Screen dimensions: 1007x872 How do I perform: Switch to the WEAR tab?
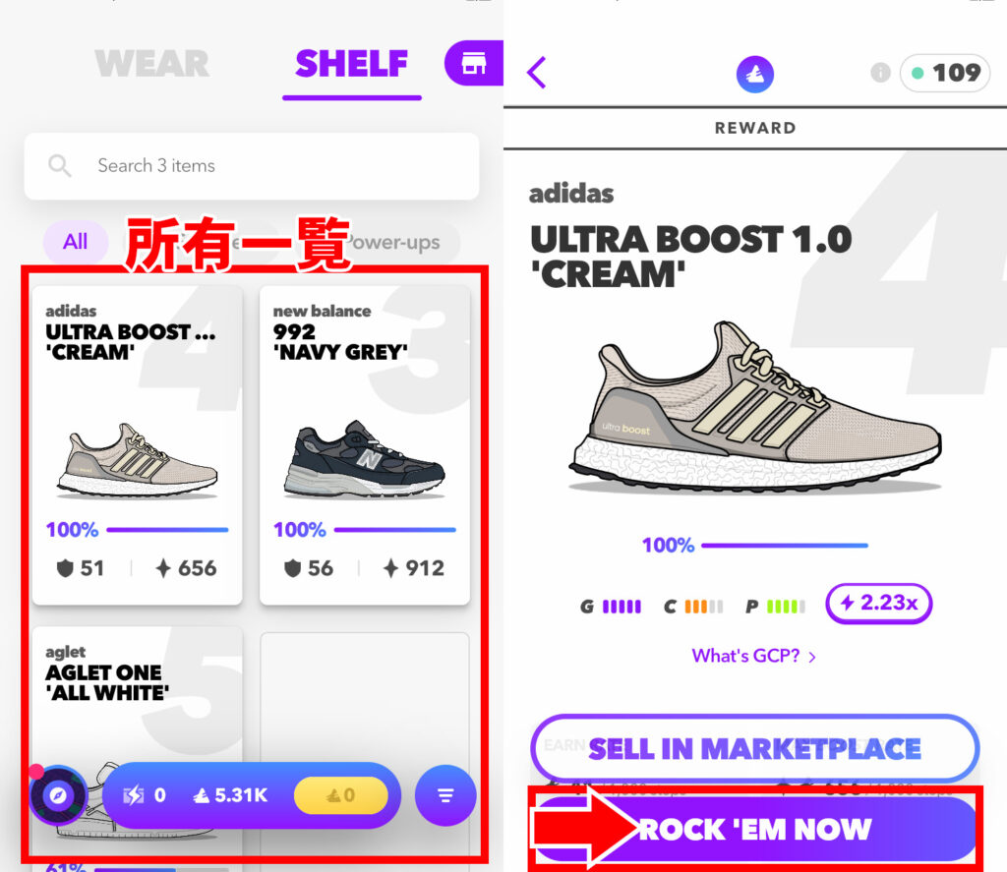151,64
